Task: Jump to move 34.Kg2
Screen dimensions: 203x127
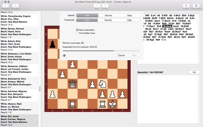Action: (x=150, y=40)
